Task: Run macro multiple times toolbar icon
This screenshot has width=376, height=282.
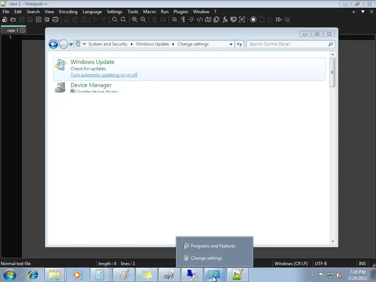Action: (279, 20)
